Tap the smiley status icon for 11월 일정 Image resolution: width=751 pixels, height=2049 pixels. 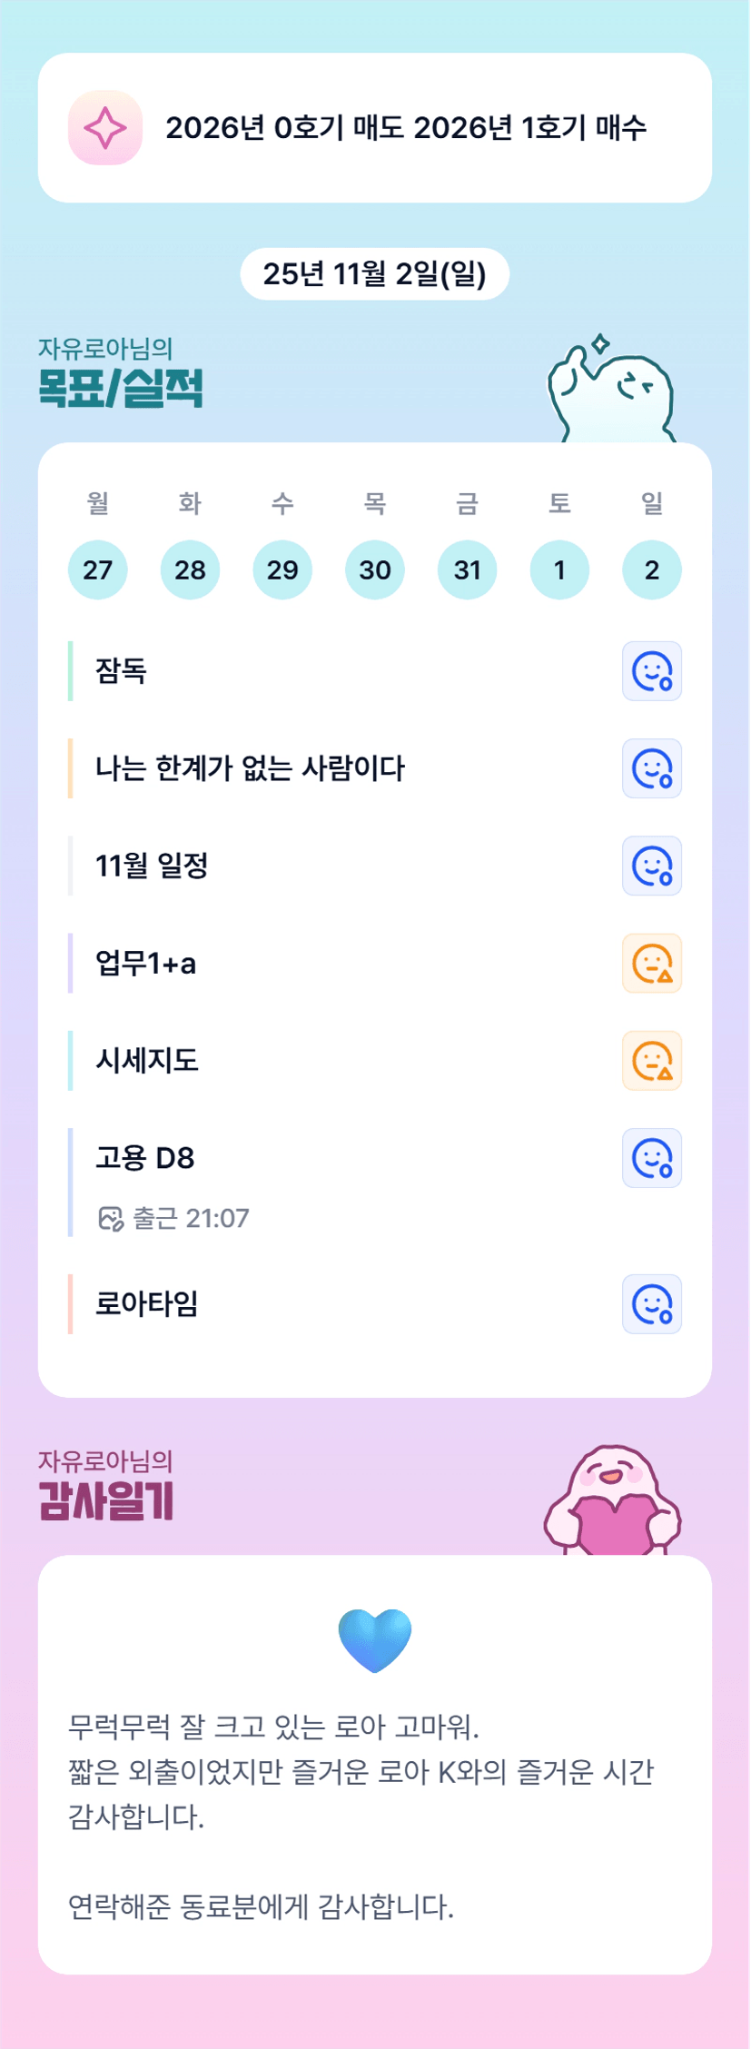point(651,866)
